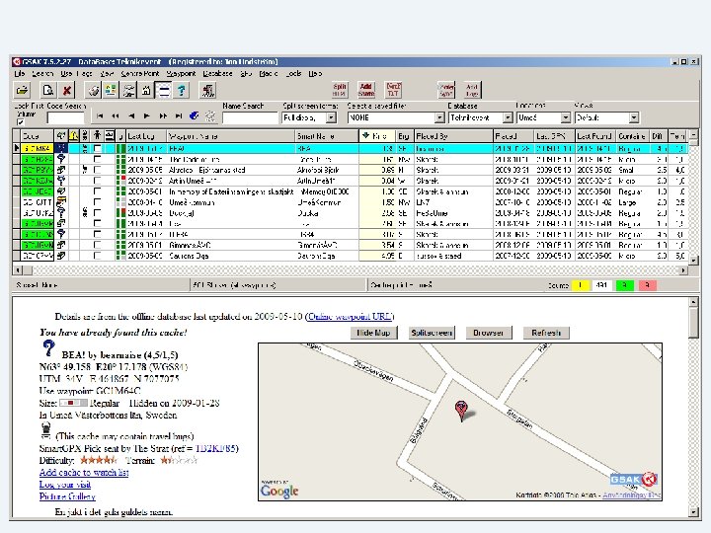The height and width of the screenshot is (533, 711).
Task: Click the GSAK logo on the map
Action: (633, 480)
